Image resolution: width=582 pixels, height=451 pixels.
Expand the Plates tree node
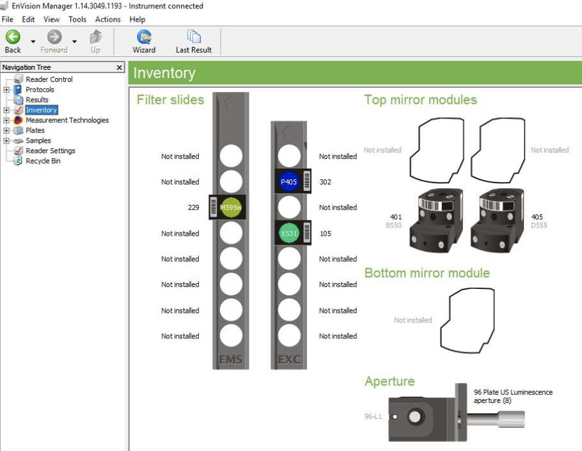(6, 130)
